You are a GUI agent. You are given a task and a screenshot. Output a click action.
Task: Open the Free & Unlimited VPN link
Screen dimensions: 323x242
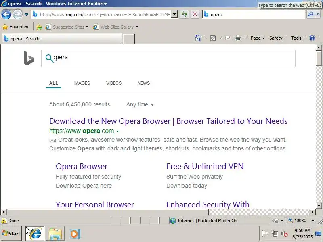tap(205, 166)
